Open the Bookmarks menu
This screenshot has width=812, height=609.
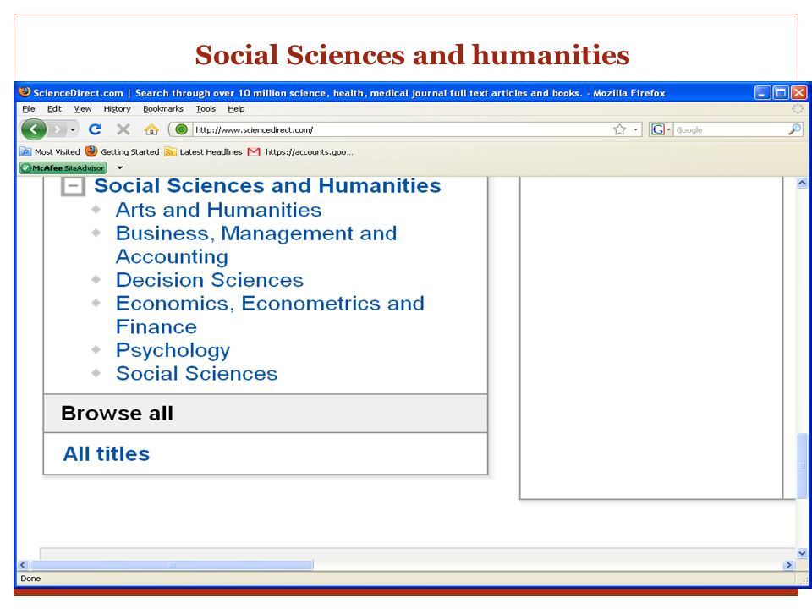[x=163, y=109]
